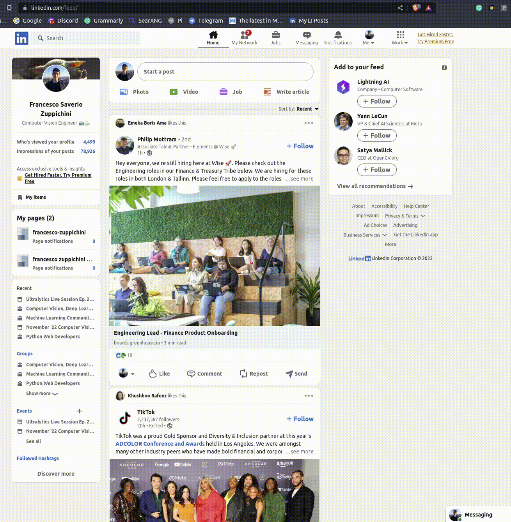Follow Philip Mottram
The image size is (511, 522).
300,146
